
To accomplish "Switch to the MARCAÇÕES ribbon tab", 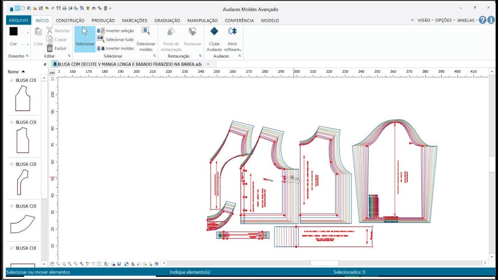I will (135, 21).
